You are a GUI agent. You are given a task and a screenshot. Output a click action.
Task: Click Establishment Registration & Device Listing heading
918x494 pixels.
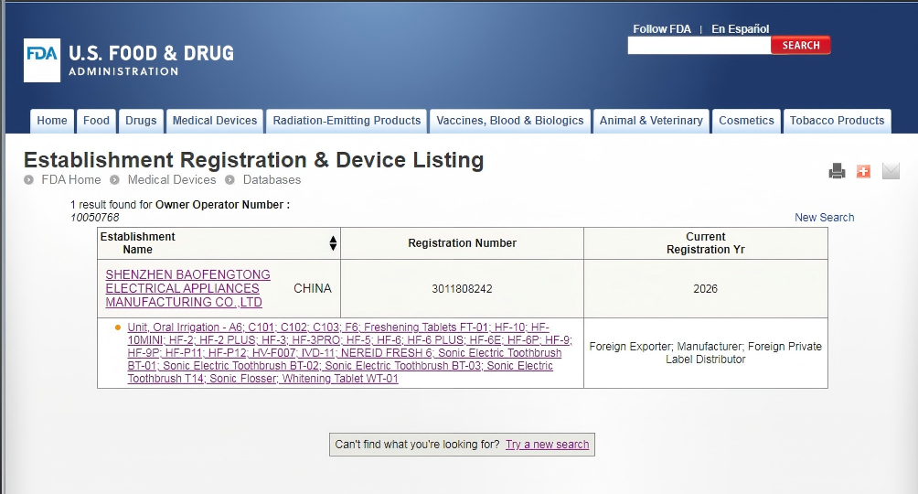(x=253, y=160)
